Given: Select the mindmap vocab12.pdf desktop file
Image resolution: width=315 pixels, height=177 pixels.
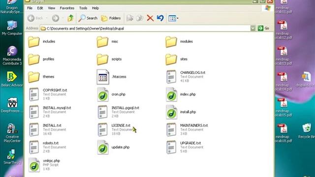Looking at the screenshot, I should 283,30.
